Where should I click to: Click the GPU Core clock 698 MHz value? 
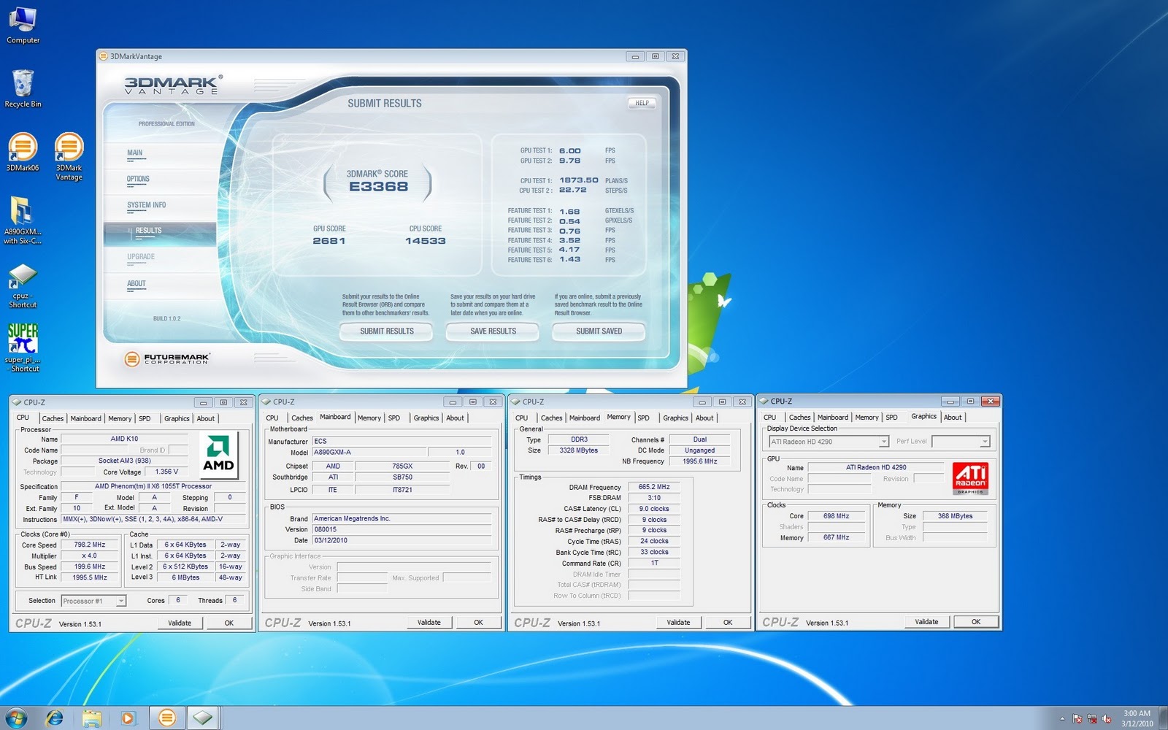836,516
